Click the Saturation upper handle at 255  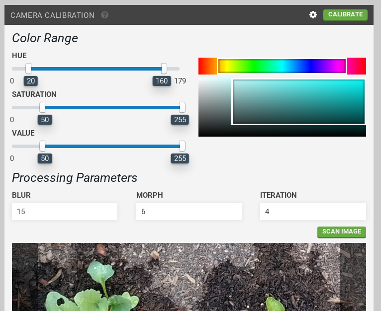tap(183, 107)
